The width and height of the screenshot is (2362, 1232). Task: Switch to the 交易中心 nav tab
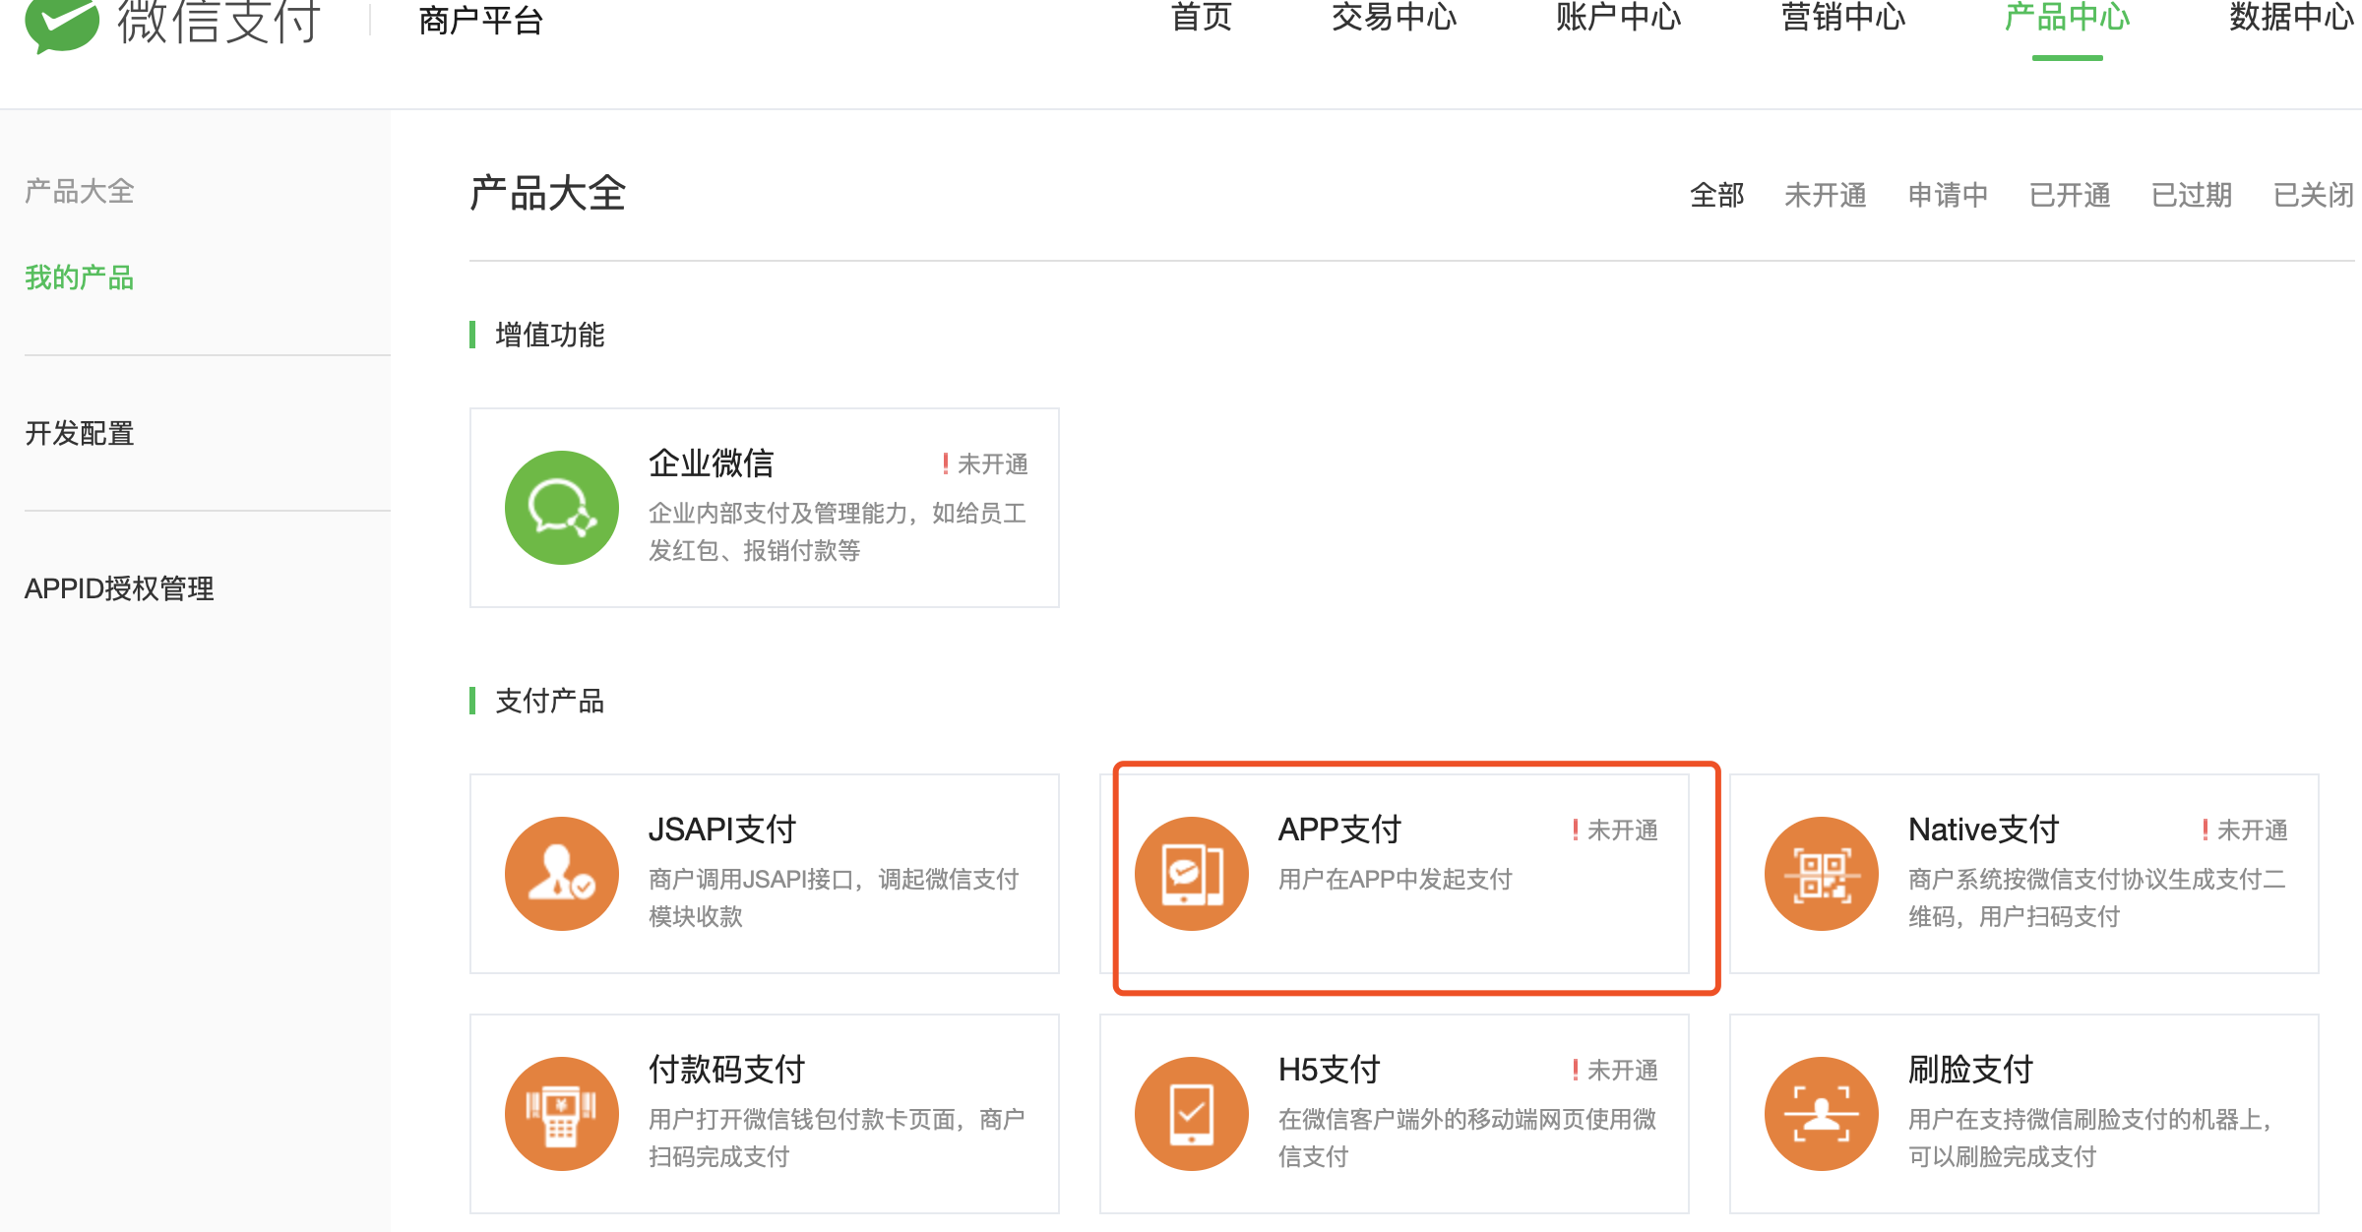tap(1394, 18)
